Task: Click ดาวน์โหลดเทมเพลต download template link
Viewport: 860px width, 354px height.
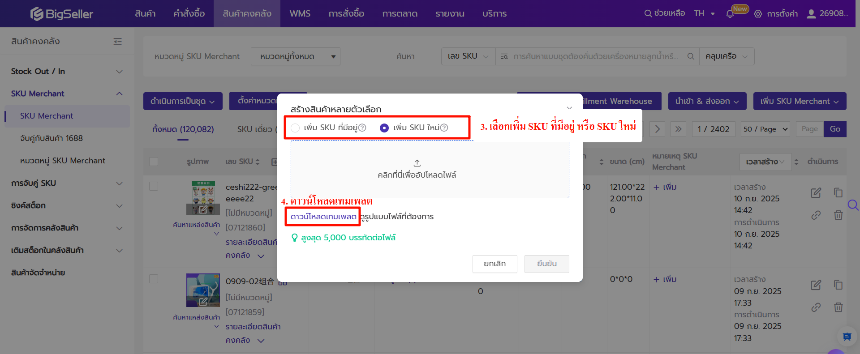Action: coord(323,217)
